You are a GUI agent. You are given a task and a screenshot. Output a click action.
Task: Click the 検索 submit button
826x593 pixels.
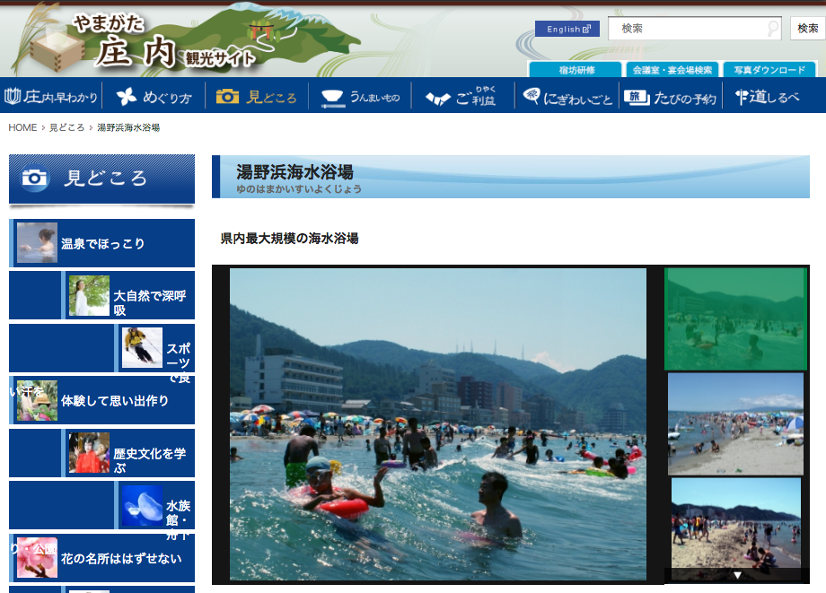coord(807,29)
